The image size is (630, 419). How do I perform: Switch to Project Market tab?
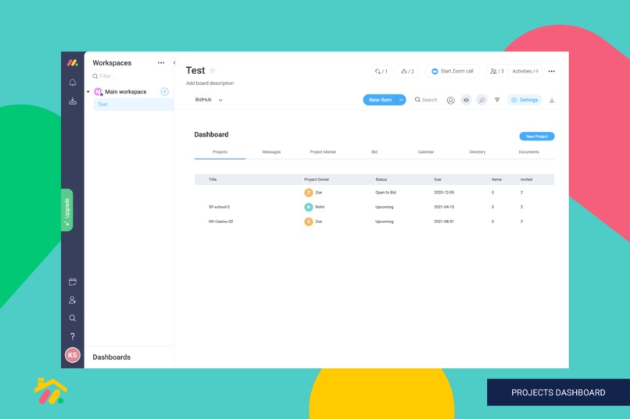click(323, 152)
